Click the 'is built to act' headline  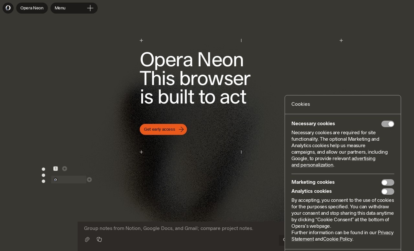(x=193, y=97)
